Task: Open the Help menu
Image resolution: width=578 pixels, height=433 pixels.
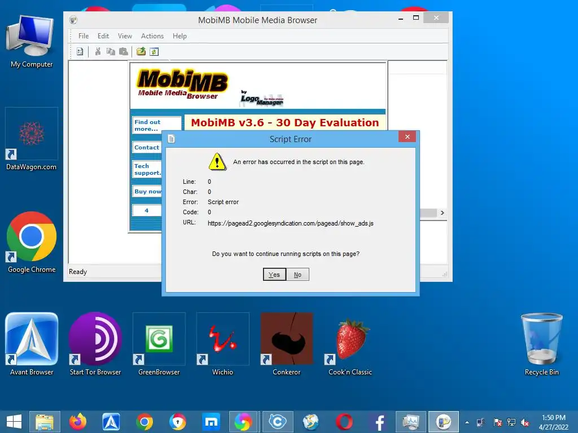Action: tap(179, 36)
